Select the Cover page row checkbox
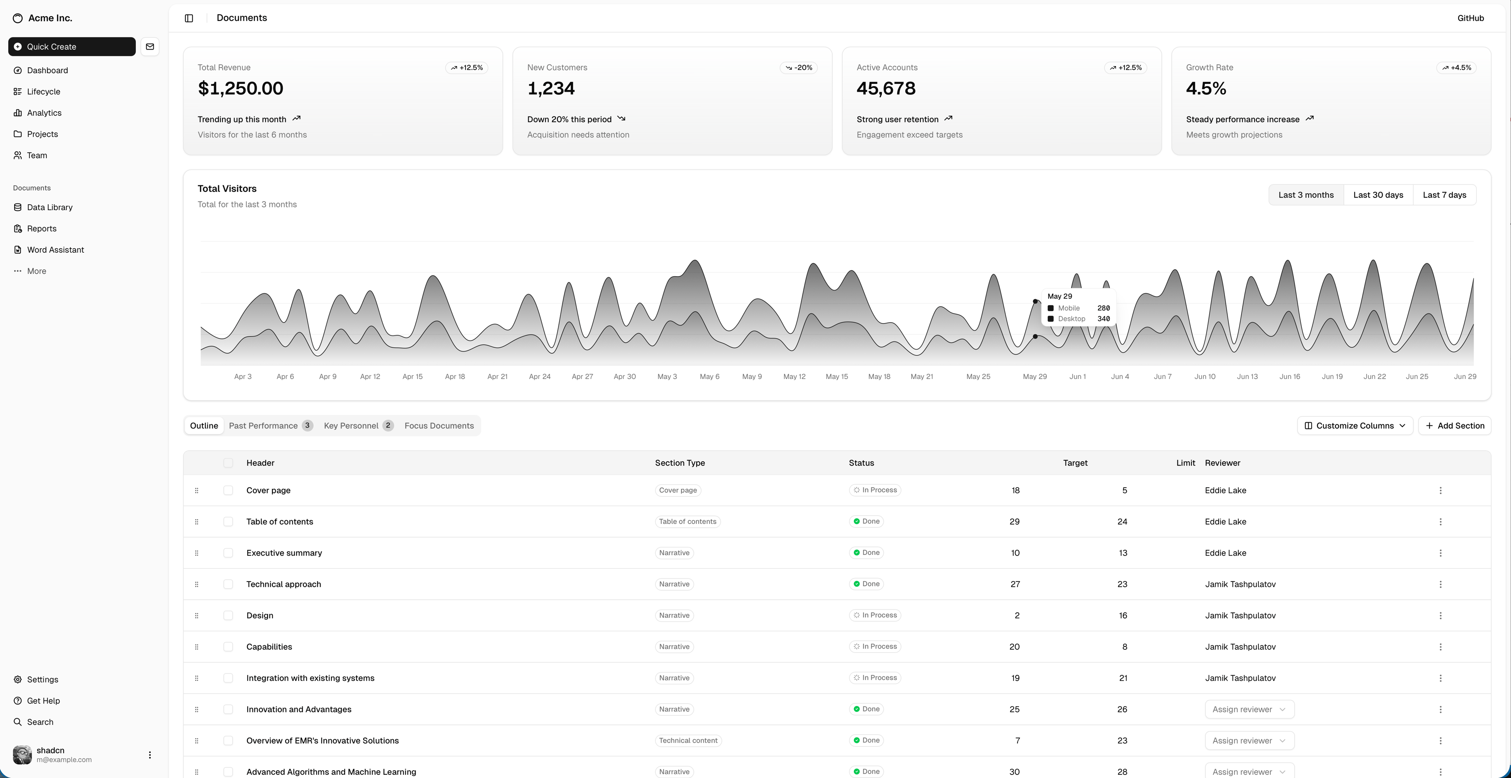This screenshot has height=778, width=1511. click(x=228, y=490)
